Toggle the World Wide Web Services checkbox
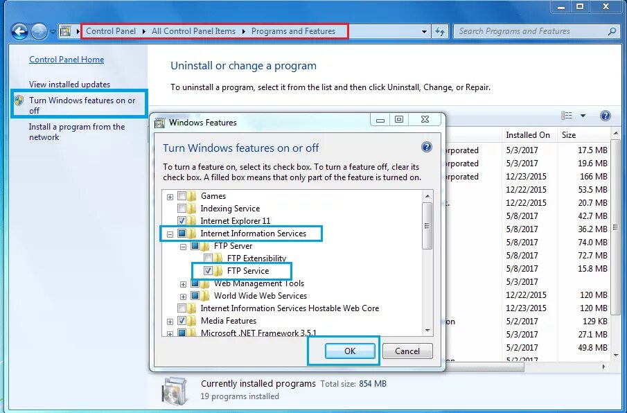This screenshot has width=627, height=413. (195, 295)
